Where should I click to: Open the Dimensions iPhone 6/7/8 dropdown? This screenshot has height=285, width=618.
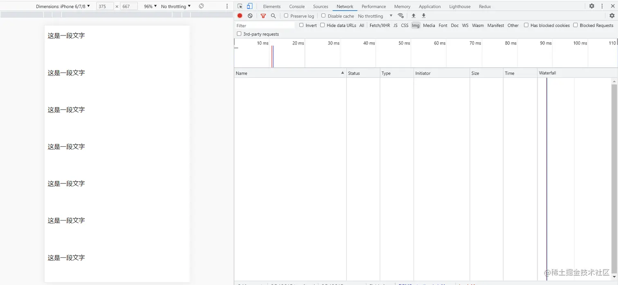pos(63,7)
